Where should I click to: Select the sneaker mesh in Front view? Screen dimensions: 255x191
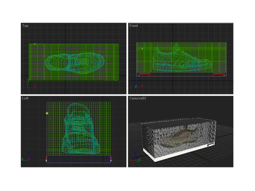click(x=182, y=58)
